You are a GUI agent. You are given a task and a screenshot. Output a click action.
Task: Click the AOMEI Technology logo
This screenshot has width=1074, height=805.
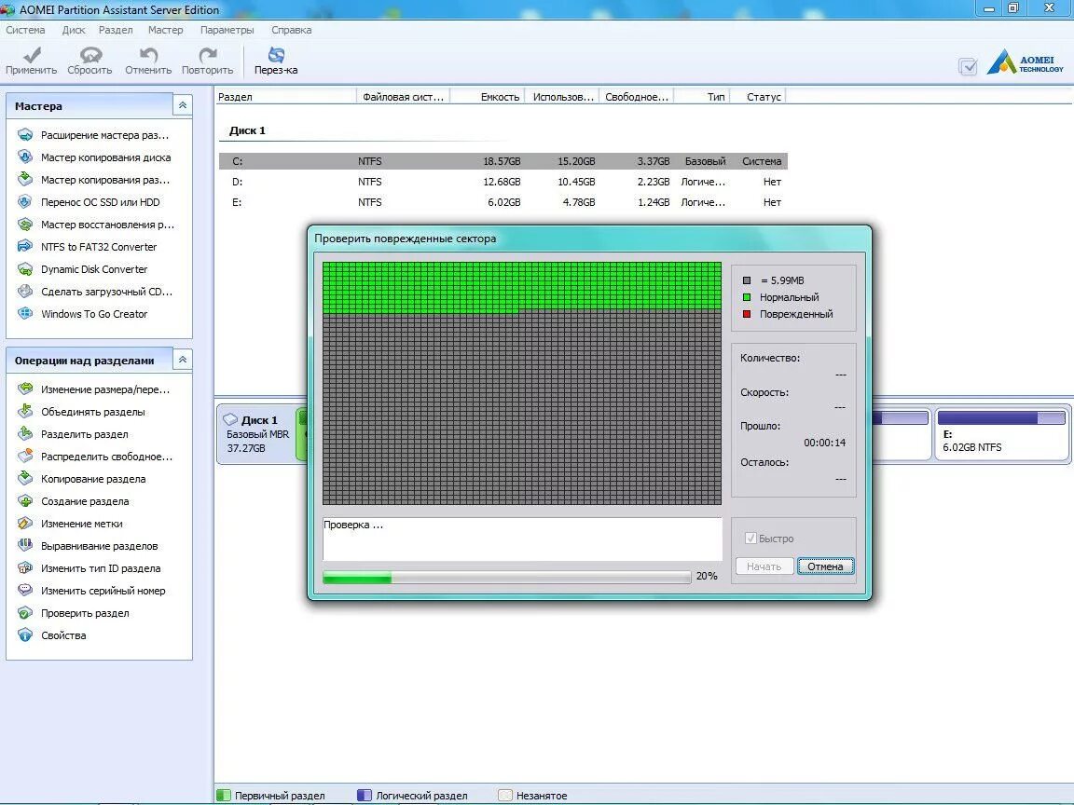tap(1025, 61)
